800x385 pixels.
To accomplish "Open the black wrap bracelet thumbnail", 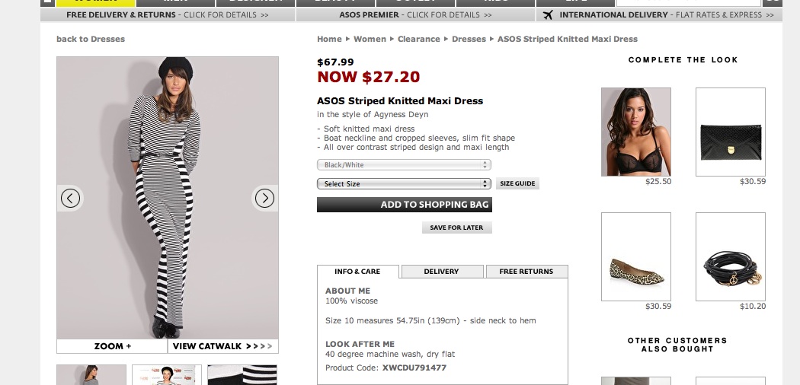I will coord(730,256).
